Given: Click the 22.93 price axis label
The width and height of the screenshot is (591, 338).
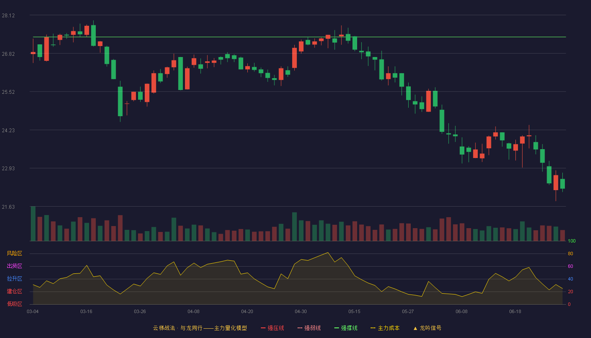Looking at the screenshot, I should (8, 168).
